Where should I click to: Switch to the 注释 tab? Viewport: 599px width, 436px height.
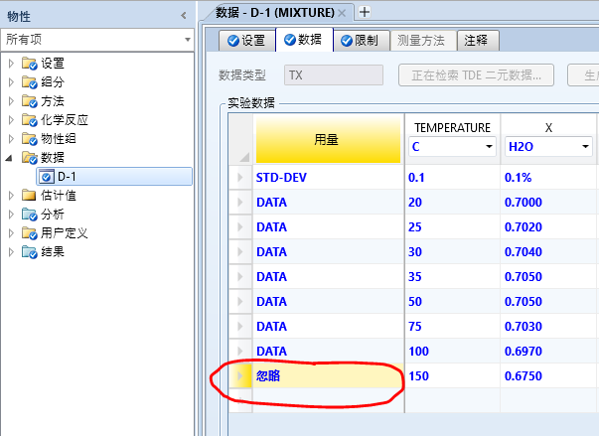478,41
